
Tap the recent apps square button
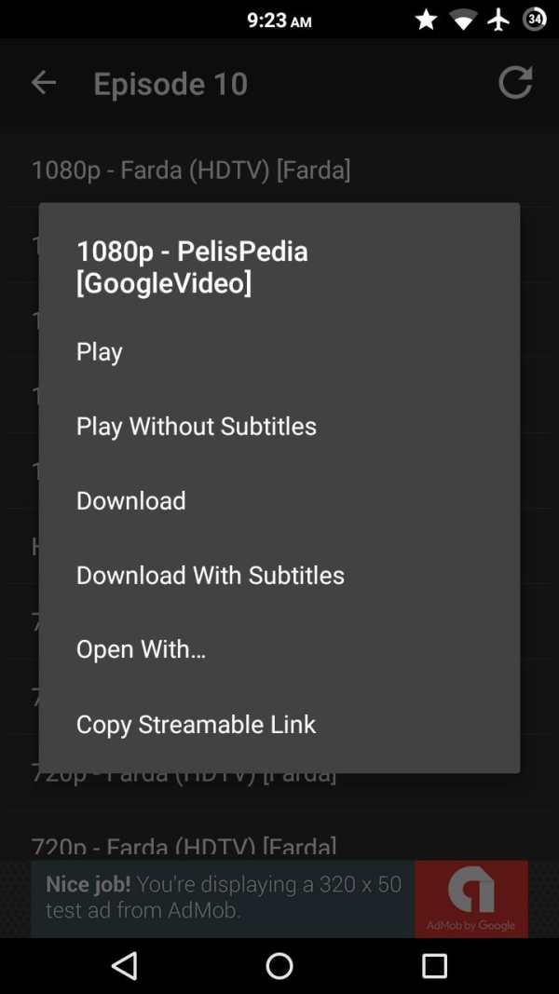435,966
